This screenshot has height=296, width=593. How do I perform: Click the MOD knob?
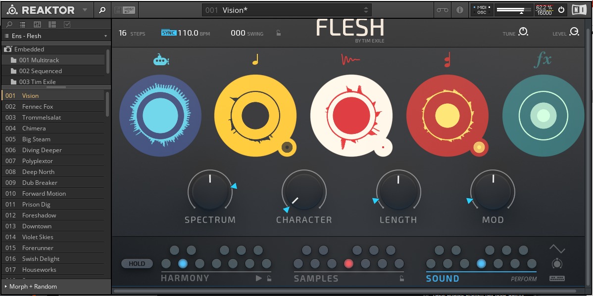pyautogui.click(x=493, y=191)
